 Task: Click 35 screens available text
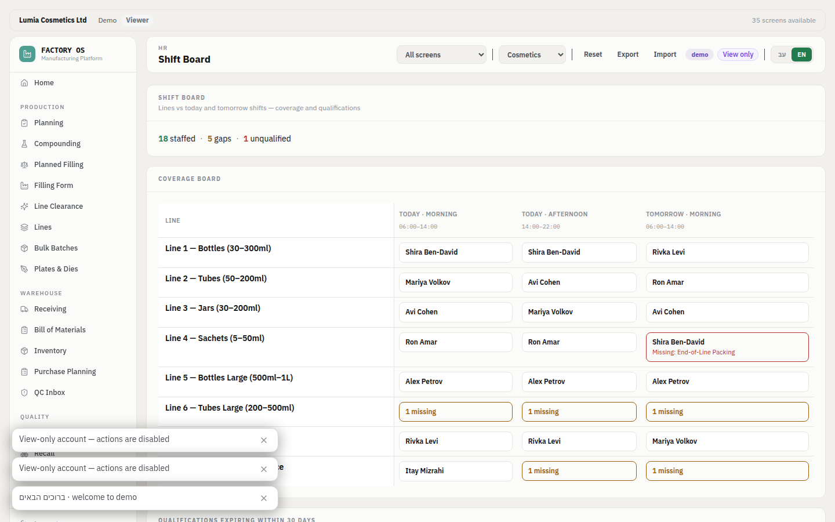coord(783,20)
